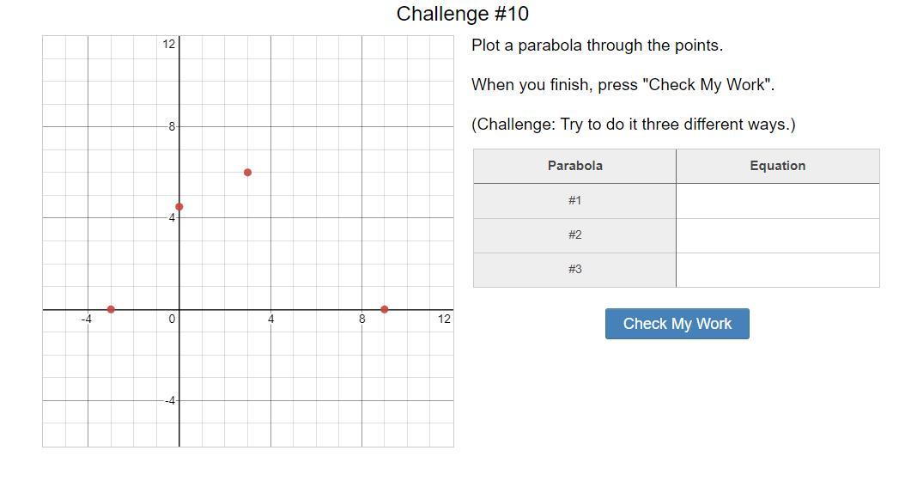Image resolution: width=899 pixels, height=487 pixels.
Task: Click the 12 label on the y-axis
Action: 169,44
